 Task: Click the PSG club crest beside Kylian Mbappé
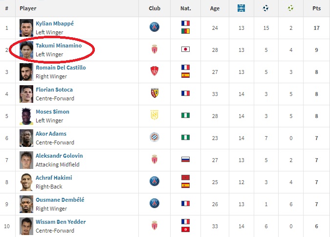[x=154, y=27]
